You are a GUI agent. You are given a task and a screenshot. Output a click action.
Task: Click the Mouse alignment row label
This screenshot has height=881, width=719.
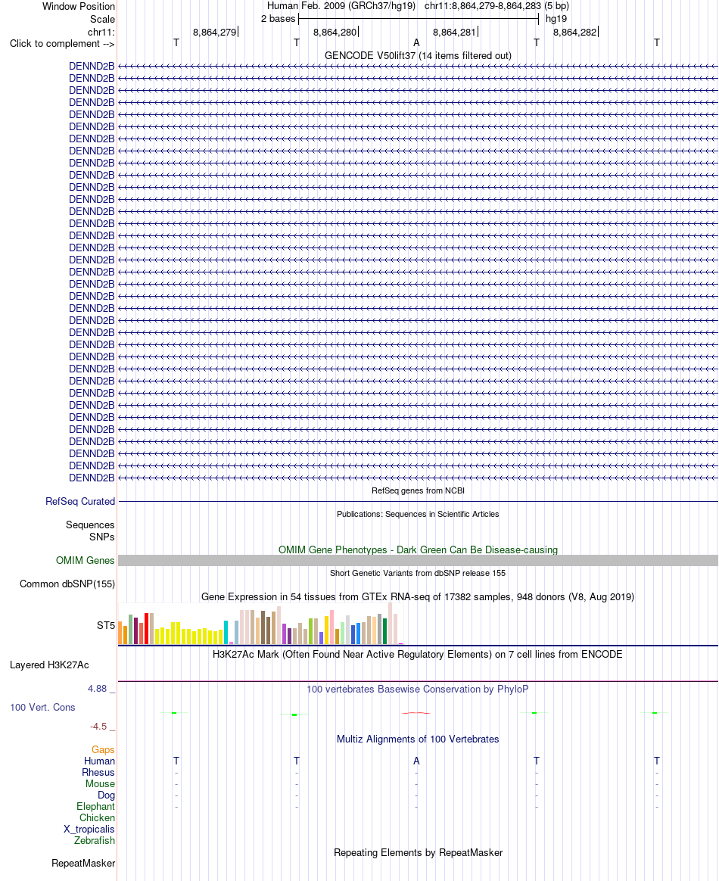click(x=100, y=783)
